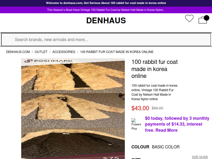Click the Frasers Plus Read More offer text
Image resolution: width=212 pixels, height=159 pixels.
[177, 124]
